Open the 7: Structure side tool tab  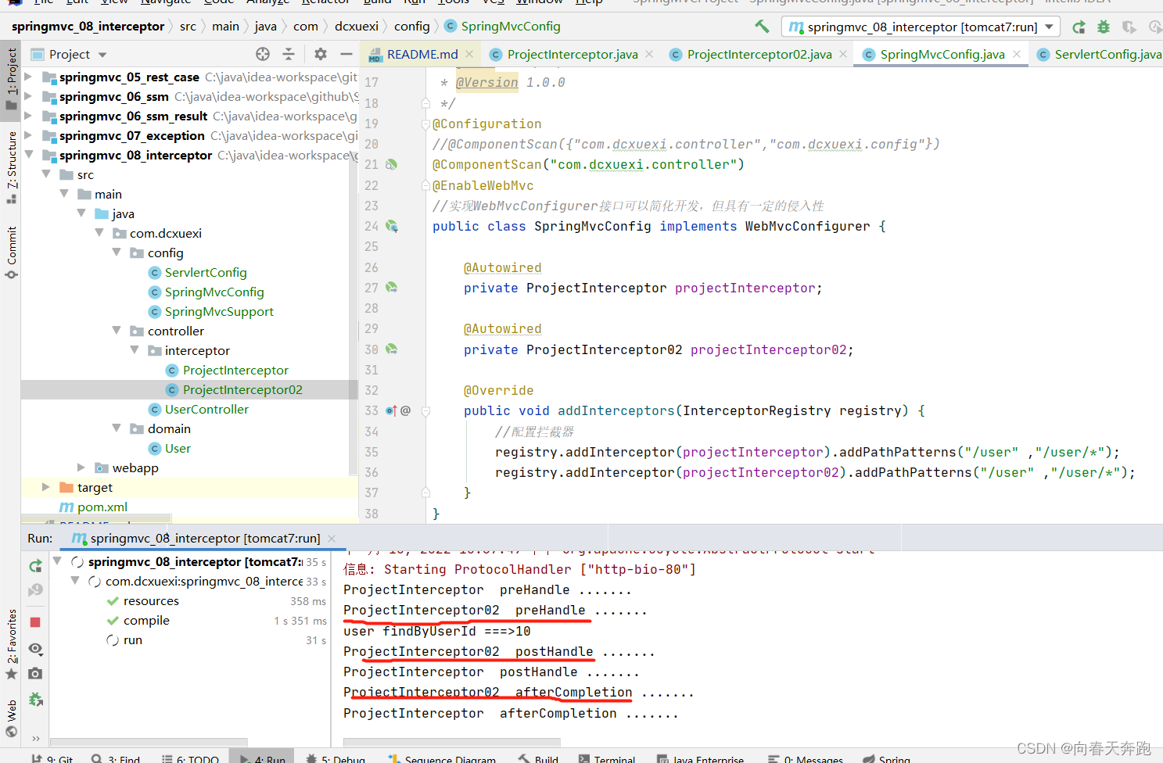tap(11, 167)
